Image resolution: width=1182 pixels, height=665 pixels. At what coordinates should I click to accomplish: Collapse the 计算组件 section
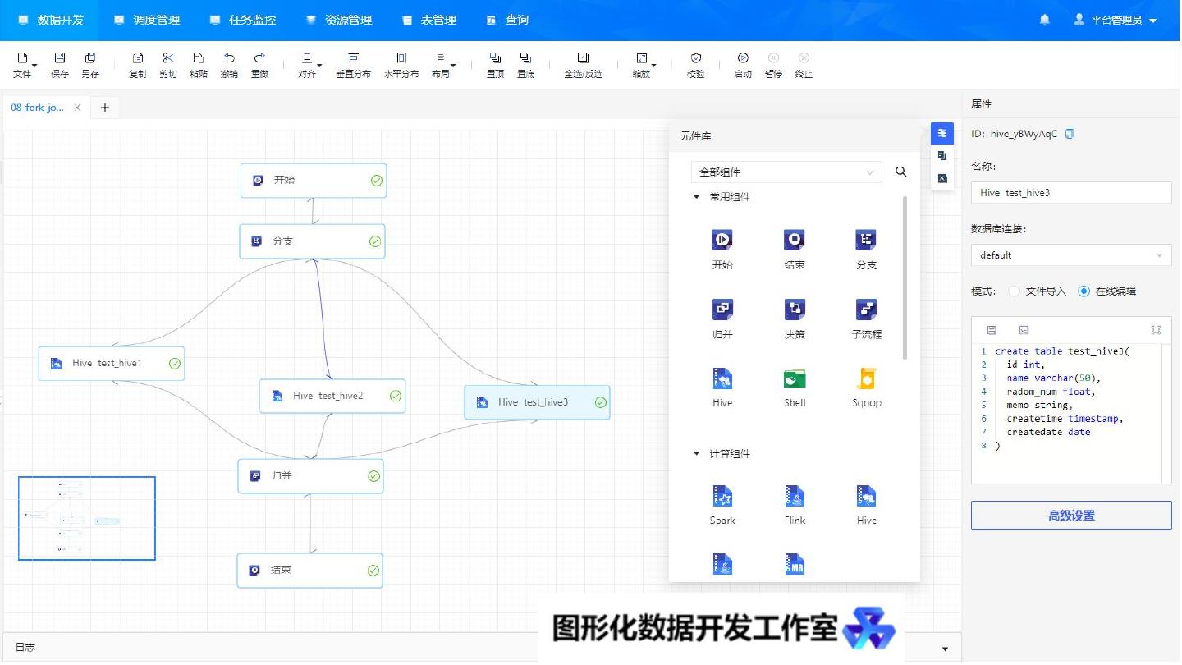click(697, 454)
